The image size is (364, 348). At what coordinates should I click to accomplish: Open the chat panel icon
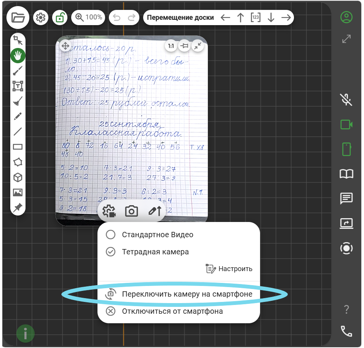346,198
